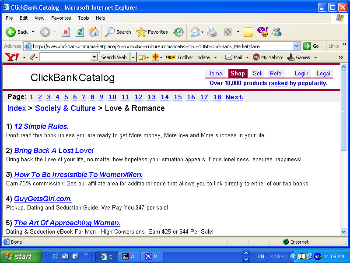Open History clock icon
350x263 pixels.
tap(178, 32)
